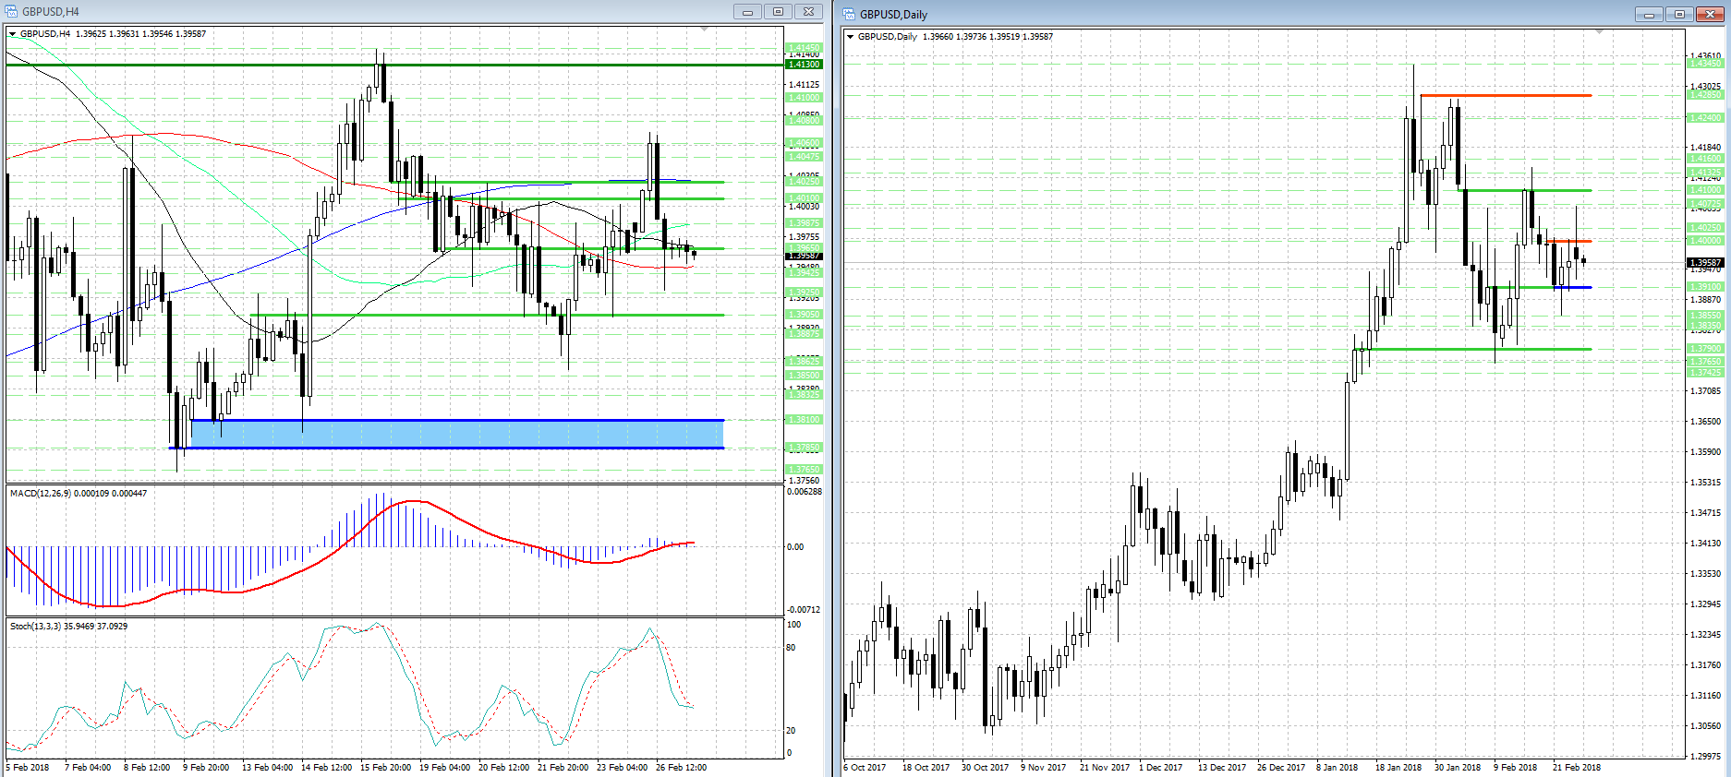The image size is (1731, 777).
Task: Click the '1 Dec 2017' date on Daily time axis
Action: [x=1160, y=768]
